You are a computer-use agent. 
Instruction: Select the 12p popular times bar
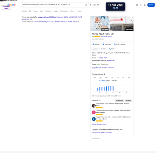(107, 89)
